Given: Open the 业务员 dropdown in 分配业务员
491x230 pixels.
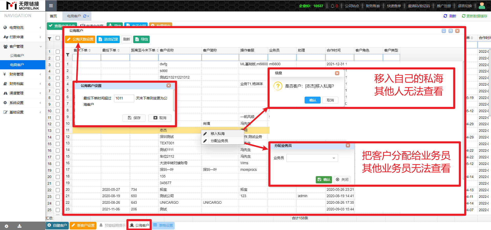Looking at the screenshot, I should (x=312, y=158).
